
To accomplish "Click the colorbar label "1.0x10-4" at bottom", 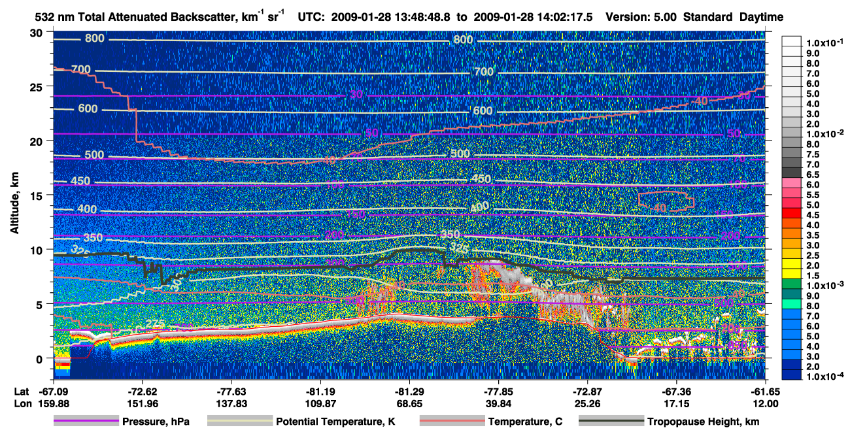I will pyautogui.click(x=824, y=376).
